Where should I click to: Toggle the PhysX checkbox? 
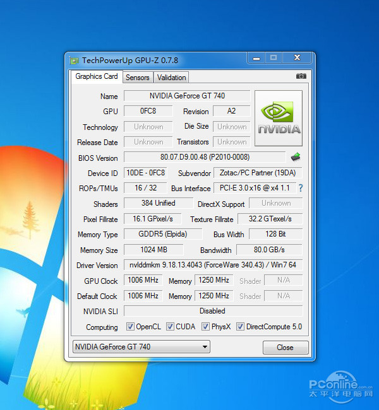(206, 327)
